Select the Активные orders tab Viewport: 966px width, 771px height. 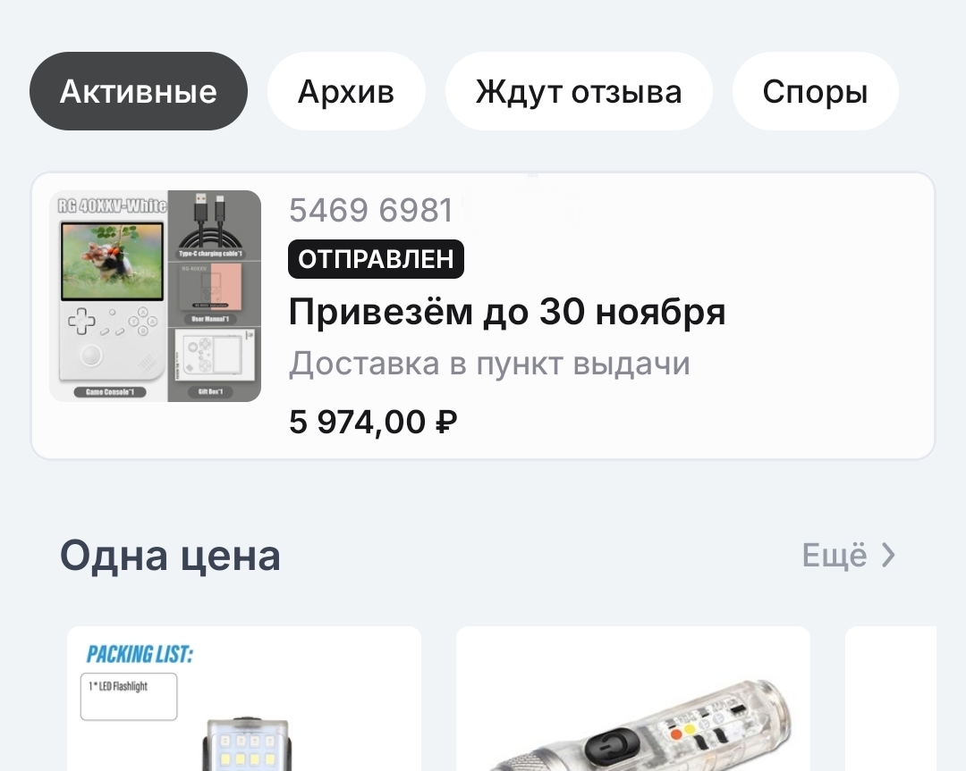pos(139,91)
